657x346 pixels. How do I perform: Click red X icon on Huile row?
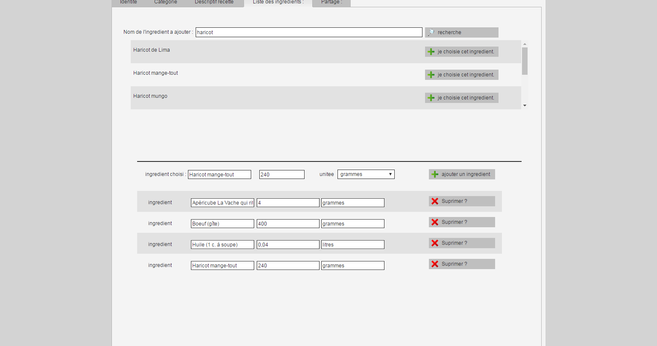pyautogui.click(x=435, y=243)
